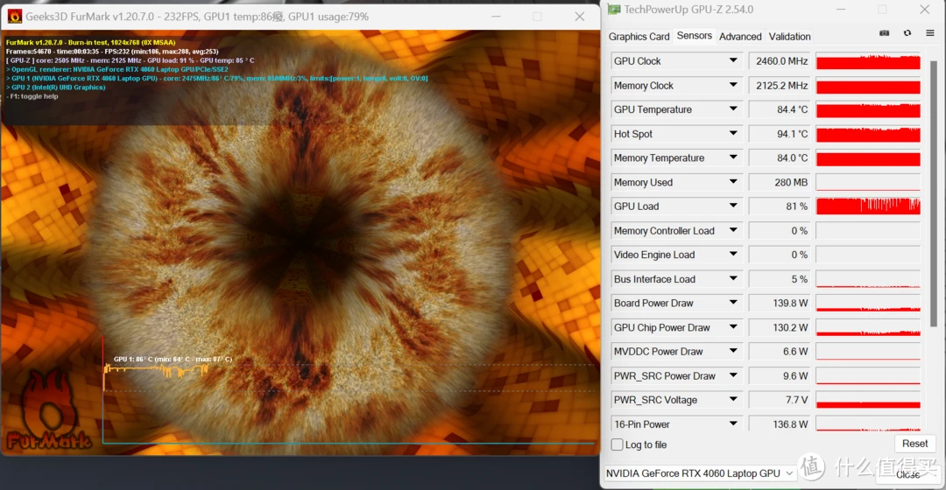Expand the Board Power Draw dropdown
This screenshot has width=946, height=490.
point(733,304)
